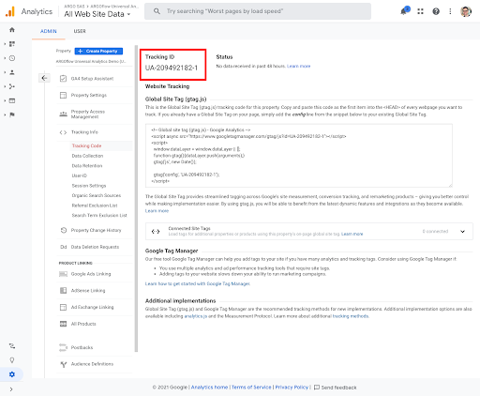Viewport: 480px width, 396px height.
Task: Expand Customization sidebar arrow
Action: pyautogui.click(x=5, y=44)
